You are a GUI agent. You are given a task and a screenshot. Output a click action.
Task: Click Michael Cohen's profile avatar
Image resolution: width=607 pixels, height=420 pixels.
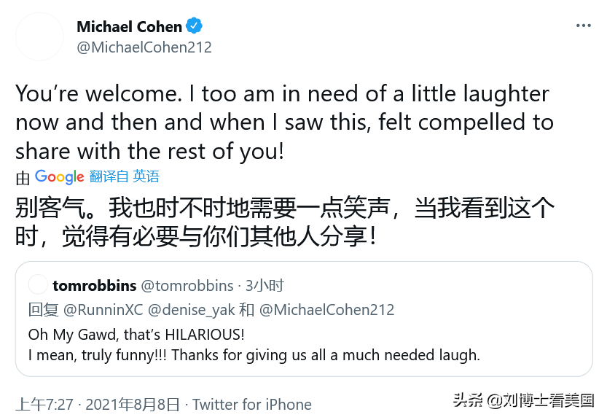point(39,36)
